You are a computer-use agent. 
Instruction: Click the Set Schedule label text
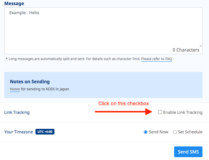[x=190, y=132]
